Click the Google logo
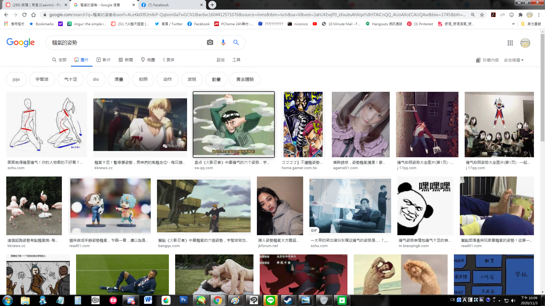545x306 pixels. coord(20,42)
